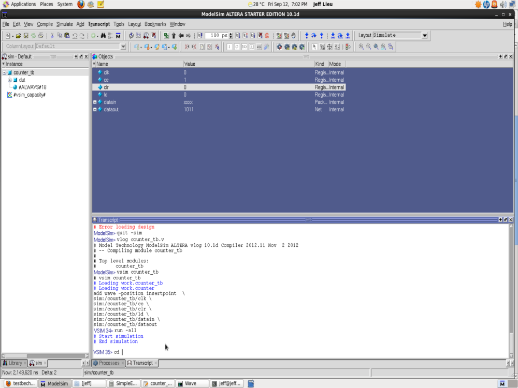This screenshot has height=388, width=518.
Task: Select the #ALWAYS#18 process item
Action: click(32, 87)
